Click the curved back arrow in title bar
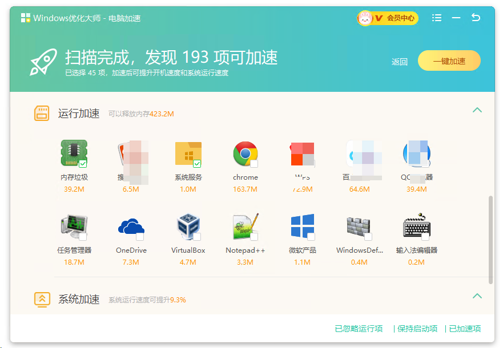The image size is (503, 348). 476,17
